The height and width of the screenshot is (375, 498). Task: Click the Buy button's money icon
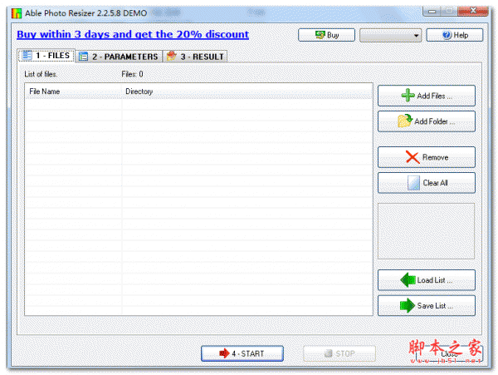[320, 35]
